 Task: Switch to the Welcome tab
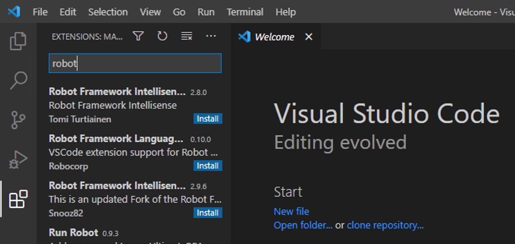pyautogui.click(x=275, y=36)
